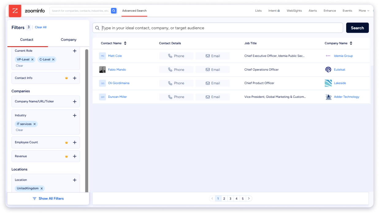Click the Idemia Group company logo
The height and width of the screenshot is (214, 379).
pos(328,56)
